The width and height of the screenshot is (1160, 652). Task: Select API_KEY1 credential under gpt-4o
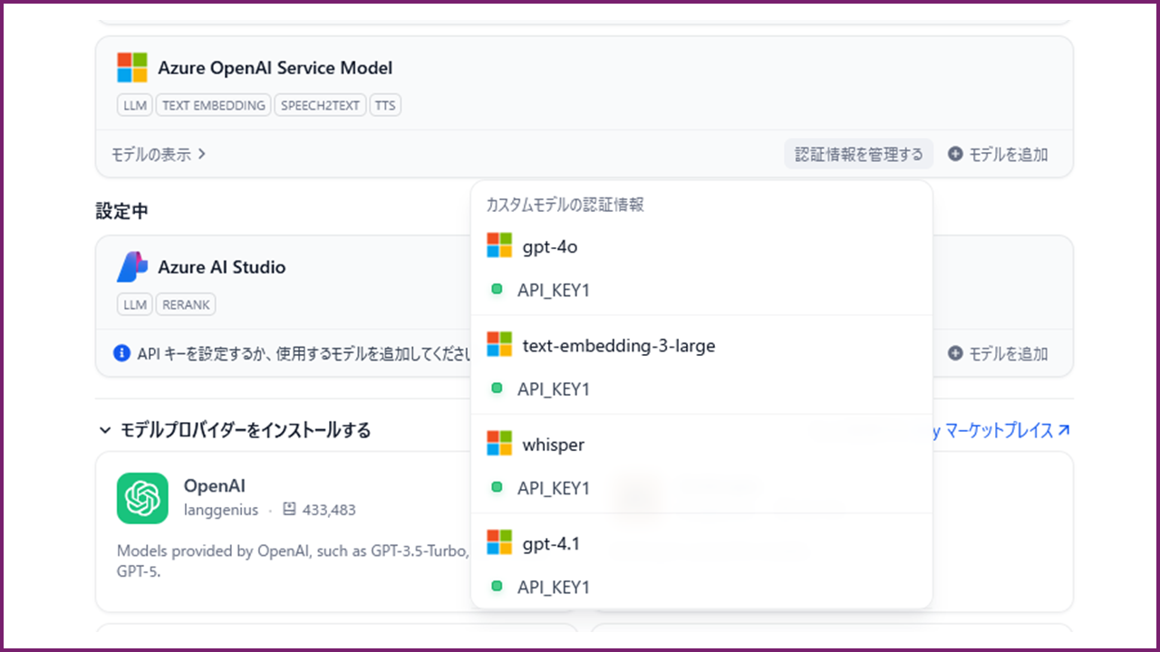pyautogui.click(x=553, y=291)
